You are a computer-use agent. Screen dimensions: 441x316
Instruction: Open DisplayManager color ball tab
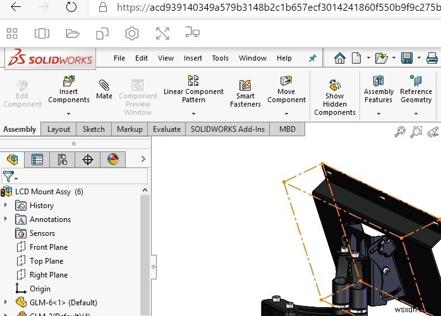coord(113,160)
